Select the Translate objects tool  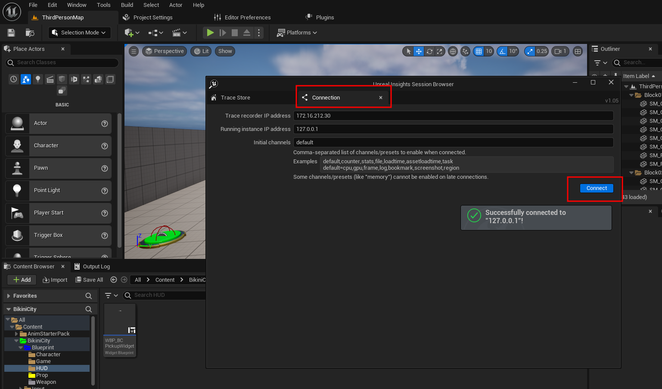point(419,51)
